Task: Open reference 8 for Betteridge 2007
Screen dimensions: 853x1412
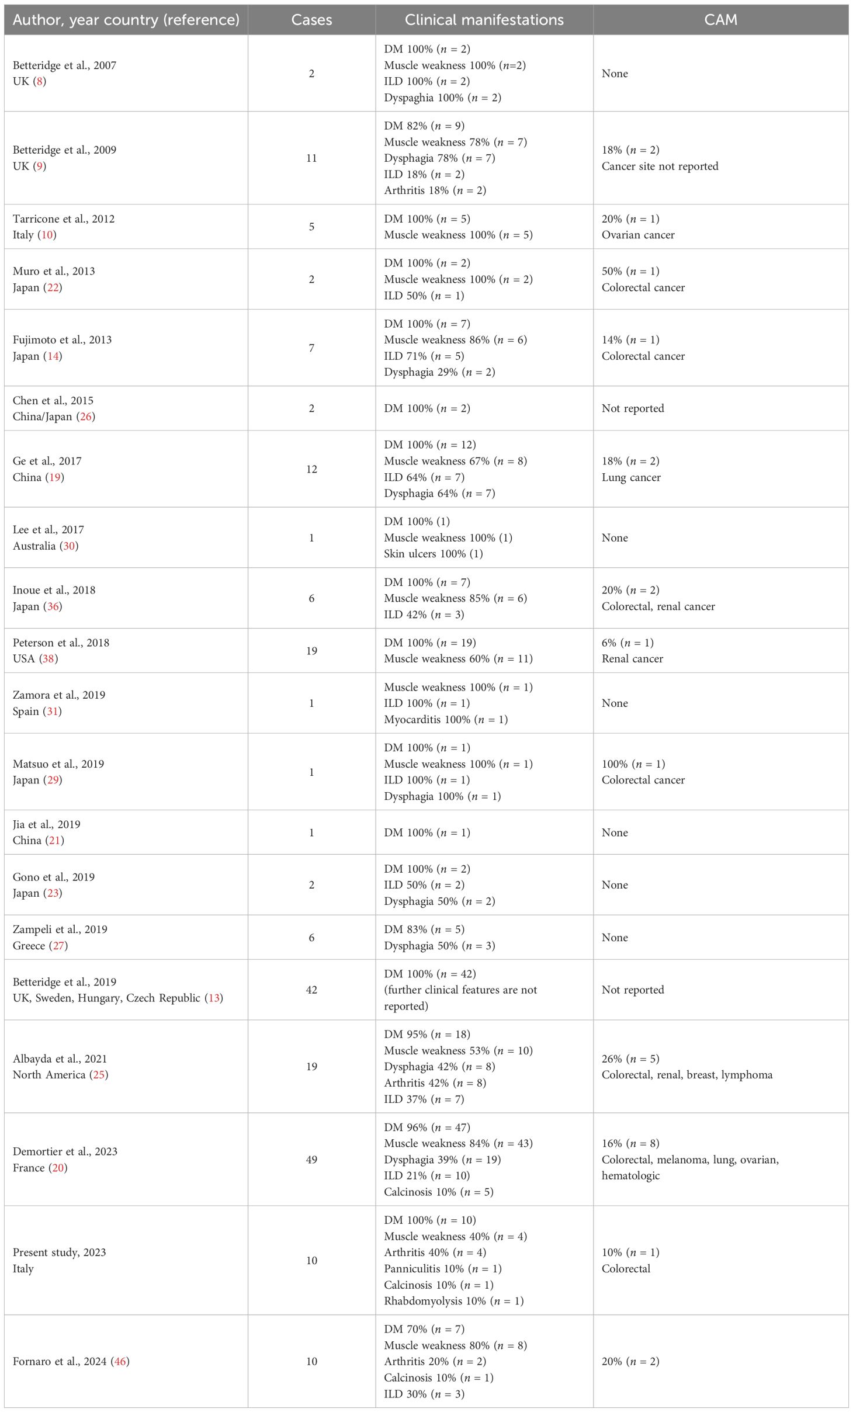Action: pyautogui.click(x=40, y=82)
